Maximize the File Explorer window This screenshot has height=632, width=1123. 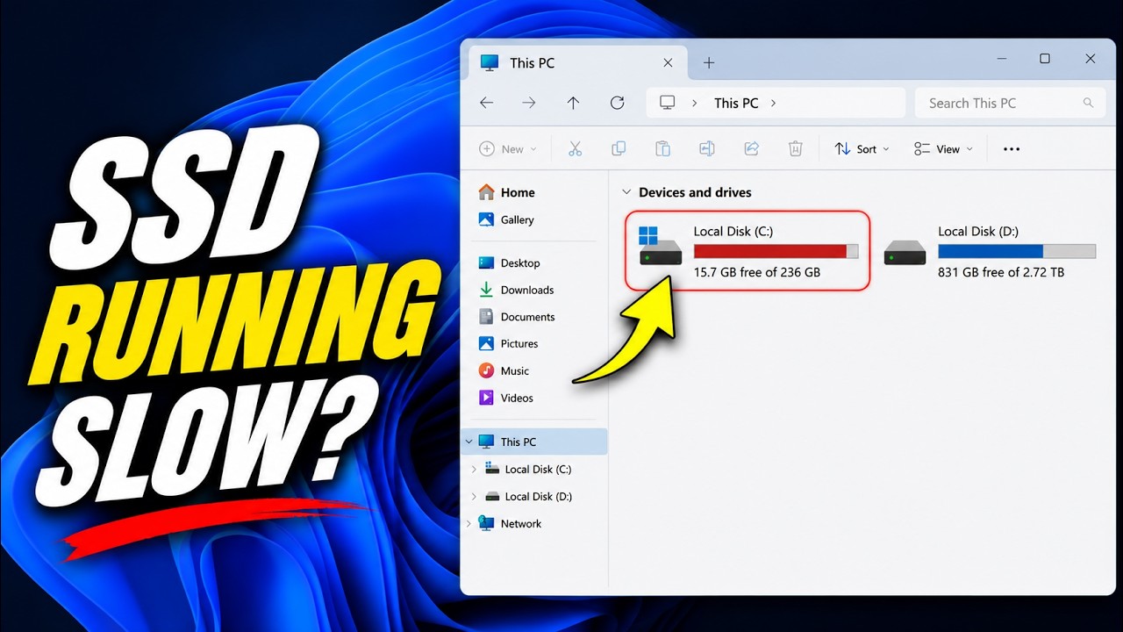[1045, 59]
